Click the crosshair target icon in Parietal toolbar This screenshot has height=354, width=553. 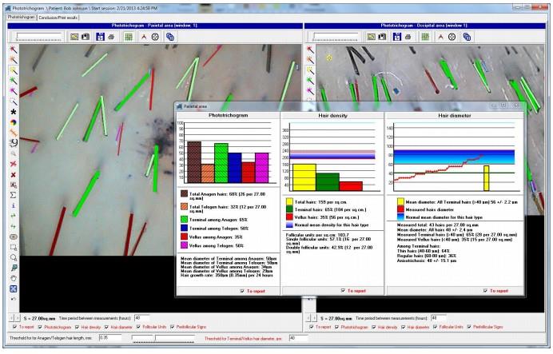coord(155,37)
